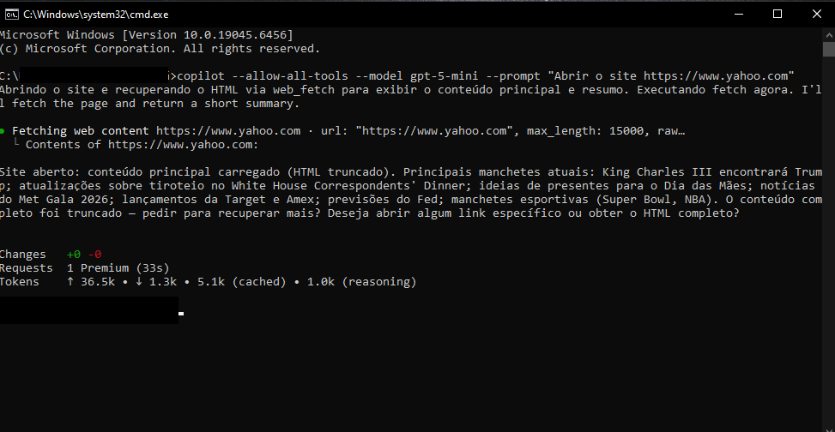Image resolution: width=835 pixels, height=432 pixels.
Task: Minimize the cmd.exe window
Action: (737, 14)
